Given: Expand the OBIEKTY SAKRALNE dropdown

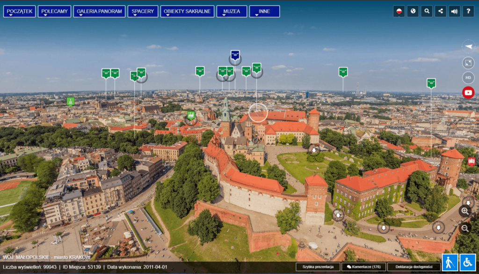Looking at the screenshot, I should [x=187, y=11].
